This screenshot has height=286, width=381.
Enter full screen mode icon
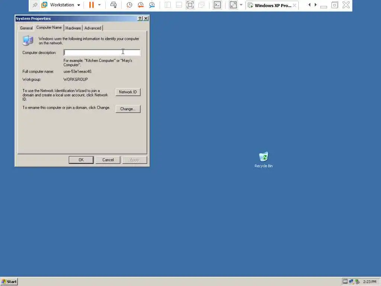pos(190,5)
